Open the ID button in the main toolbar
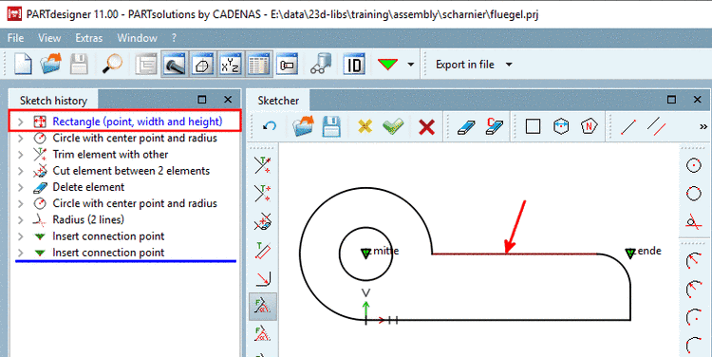The height and width of the screenshot is (357, 712). click(354, 65)
